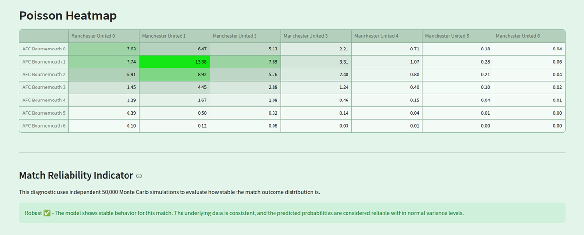Click the Match Reliability Indicator heading text
The width and height of the screenshot is (584, 235).
[76, 175]
